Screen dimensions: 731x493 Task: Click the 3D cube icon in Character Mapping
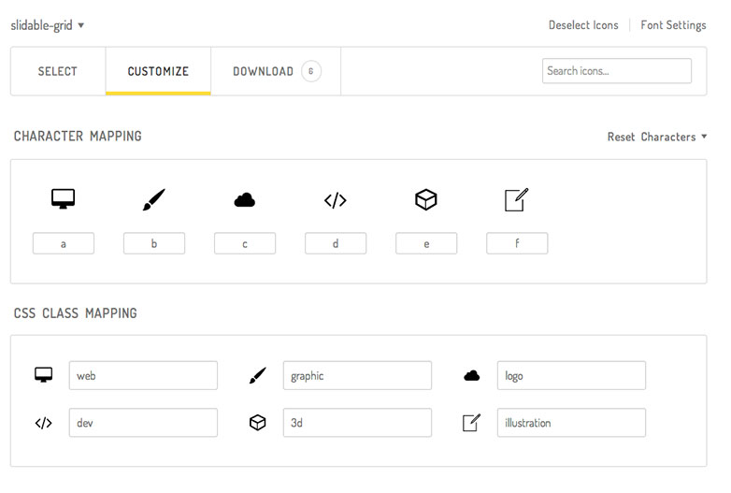click(425, 199)
